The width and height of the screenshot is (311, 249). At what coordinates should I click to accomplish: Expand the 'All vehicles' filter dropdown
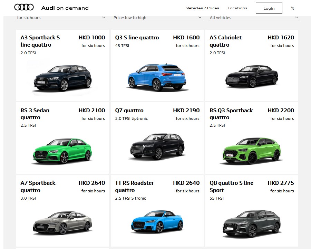coord(254,18)
